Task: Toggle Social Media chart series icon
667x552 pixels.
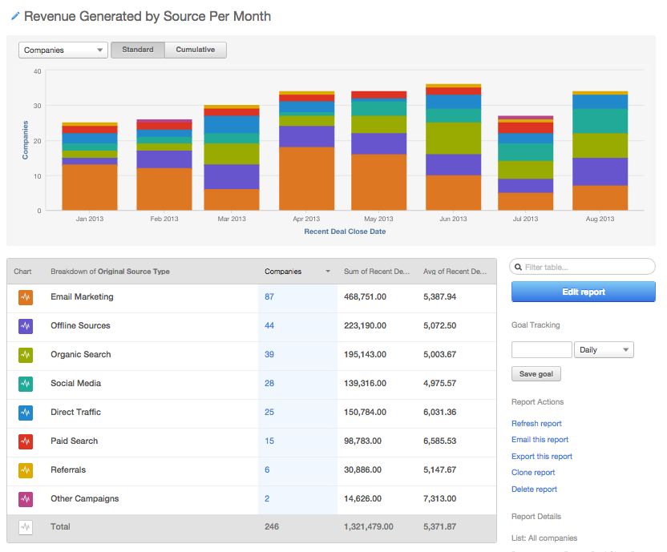Action: (x=26, y=384)
